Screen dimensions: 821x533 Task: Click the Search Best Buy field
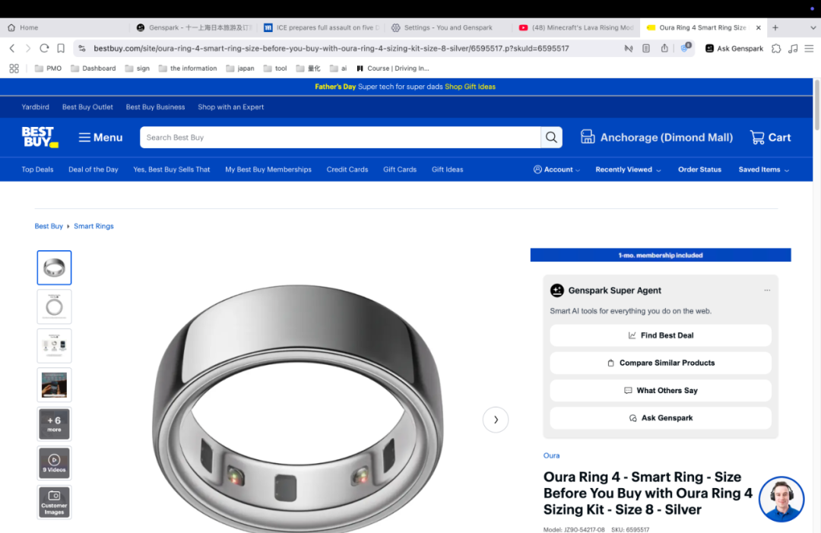340,138
